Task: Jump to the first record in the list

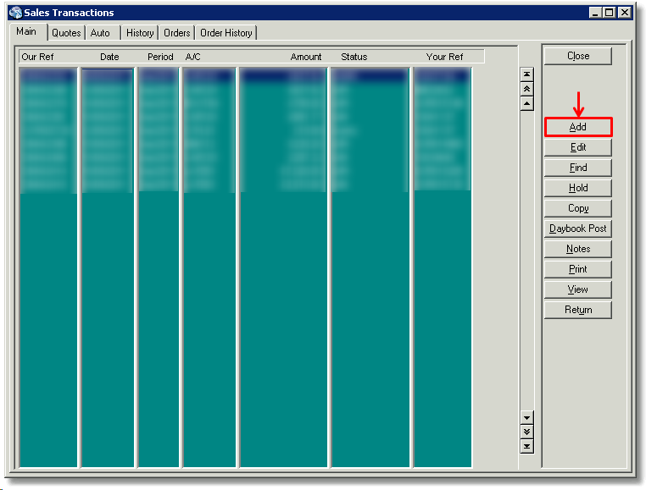Action: [526, 74]
